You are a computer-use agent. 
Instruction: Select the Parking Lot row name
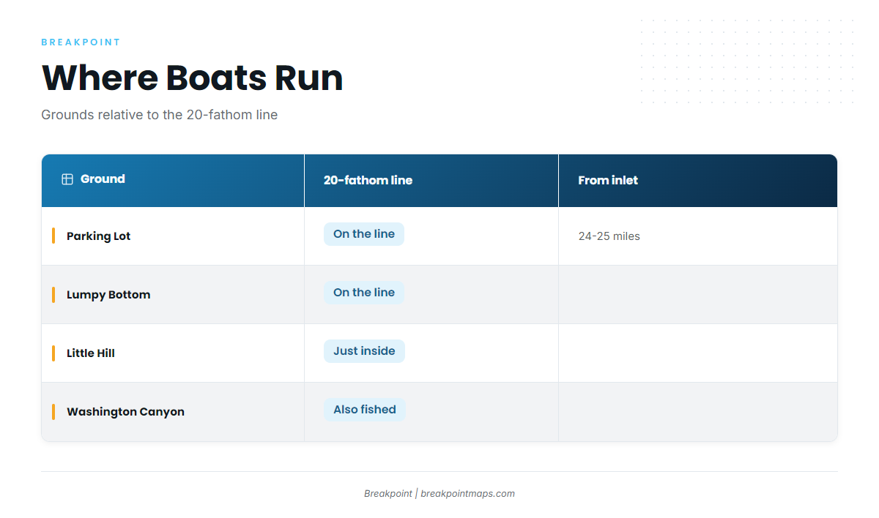[98, 236]
